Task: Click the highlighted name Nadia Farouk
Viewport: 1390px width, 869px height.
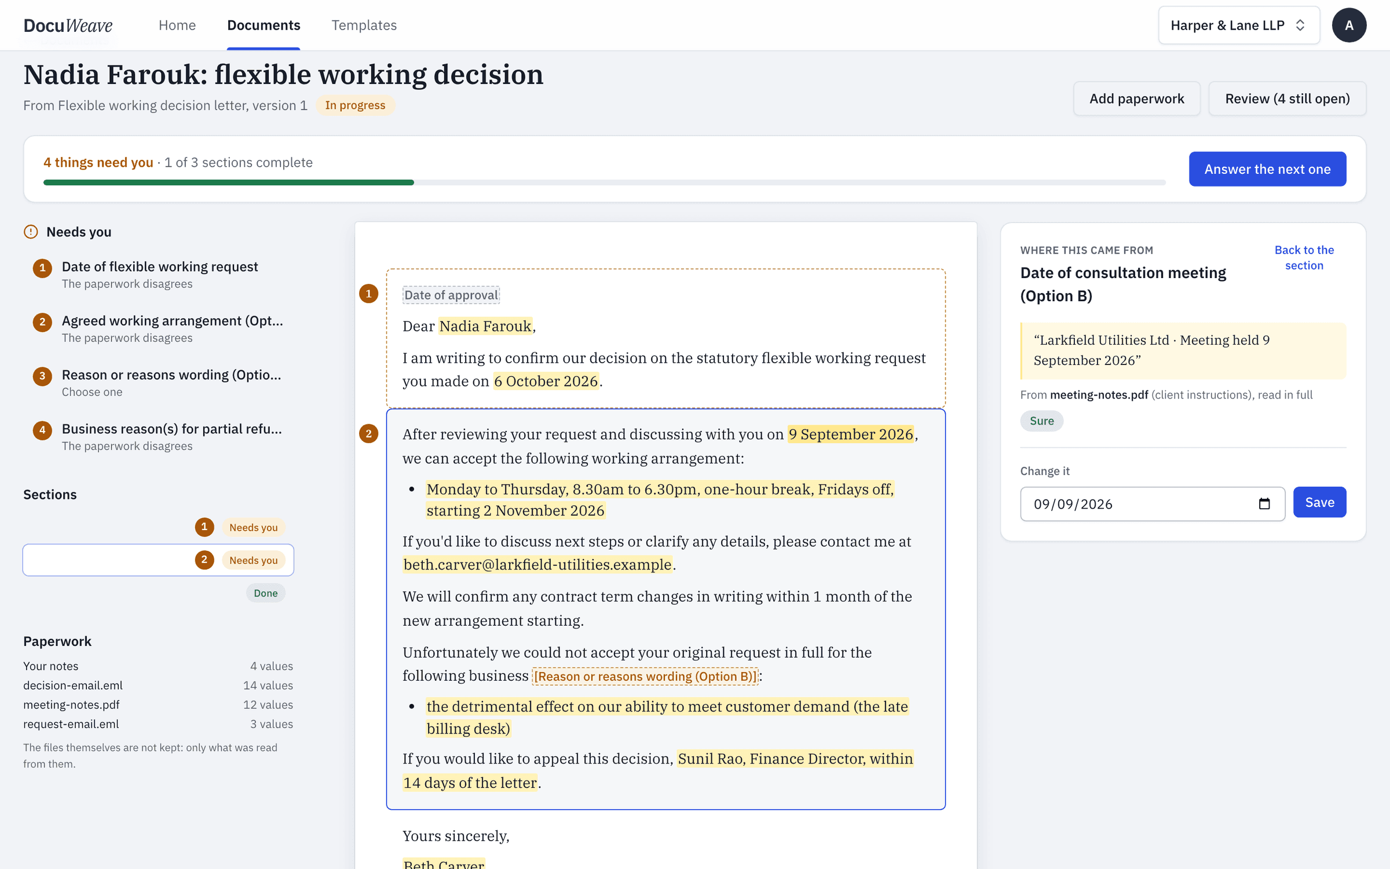Action: (x=485, y=326)
